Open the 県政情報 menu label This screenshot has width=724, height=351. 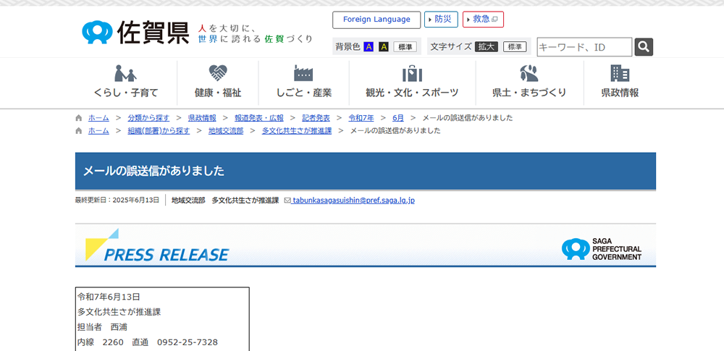tap(620, 93)
